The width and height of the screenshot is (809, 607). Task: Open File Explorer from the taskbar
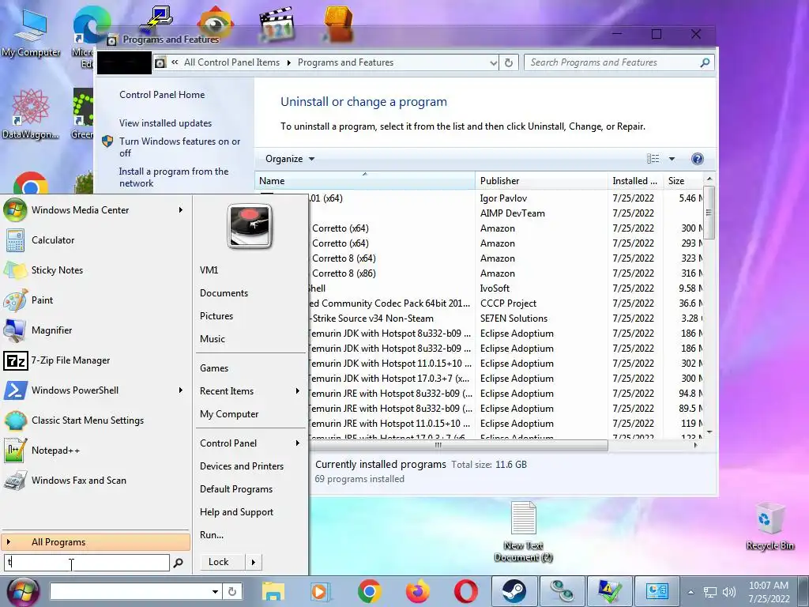tap(273, 591)
